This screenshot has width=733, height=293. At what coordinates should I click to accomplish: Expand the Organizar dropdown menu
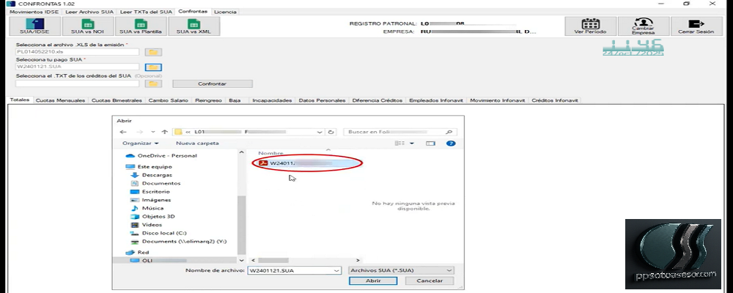141,144
